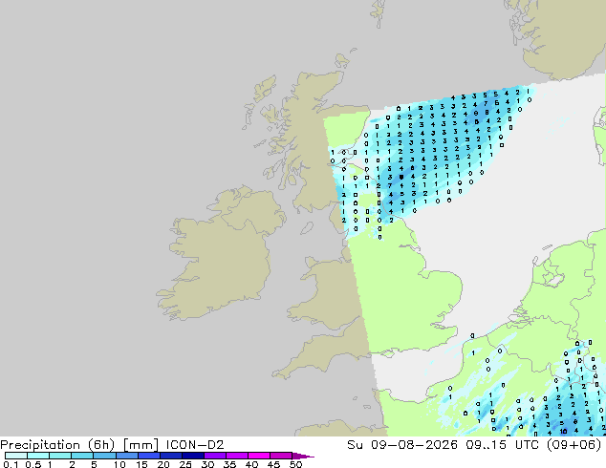Click the 2–5 mm legend color box
The image size is (606, 468).
click(83, 456)
